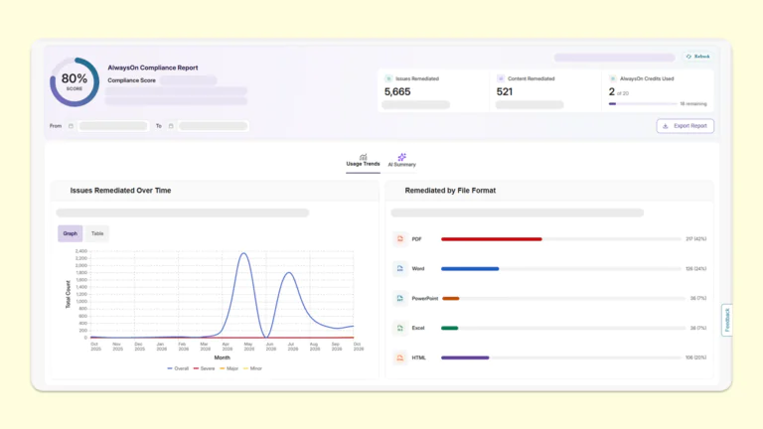Click the 'Compliance Score' label
The width and height of the screenshot is (763, 429).
tap(131, 80)
